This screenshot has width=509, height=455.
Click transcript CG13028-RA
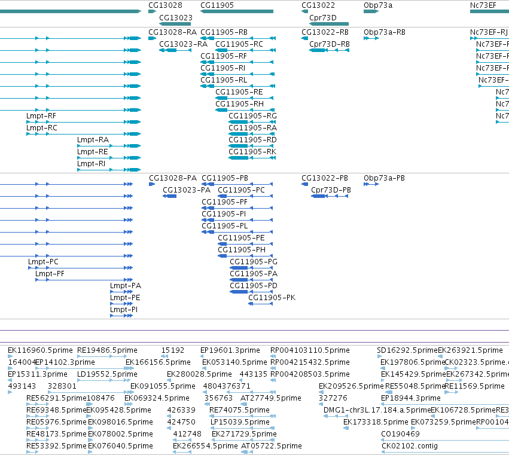point(172,32)
